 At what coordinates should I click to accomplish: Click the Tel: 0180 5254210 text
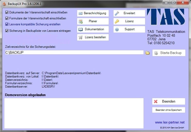tap(161, 43)
